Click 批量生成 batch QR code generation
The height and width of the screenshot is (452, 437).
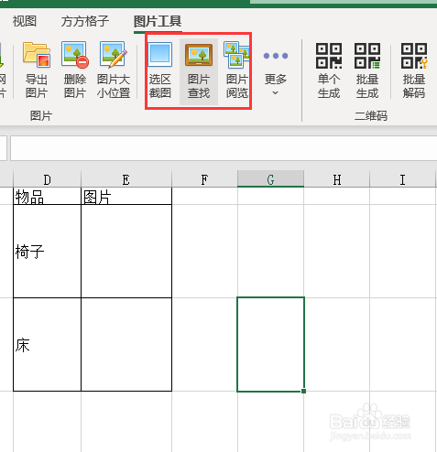point(367,70)
